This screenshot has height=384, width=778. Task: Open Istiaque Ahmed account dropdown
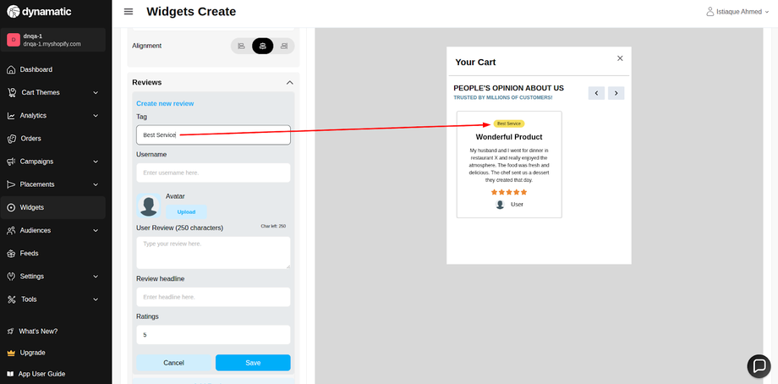point(739,12)
